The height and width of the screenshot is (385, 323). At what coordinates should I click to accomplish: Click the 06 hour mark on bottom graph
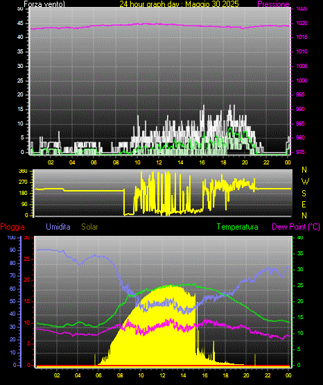tap(98, 375)
